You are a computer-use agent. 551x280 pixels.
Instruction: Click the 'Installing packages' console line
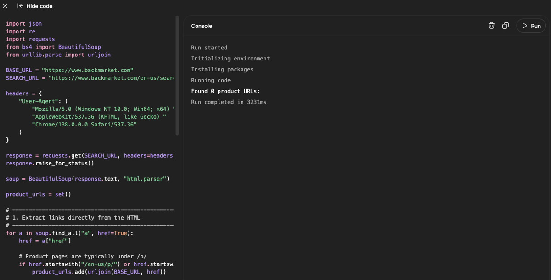pos(222,70)
